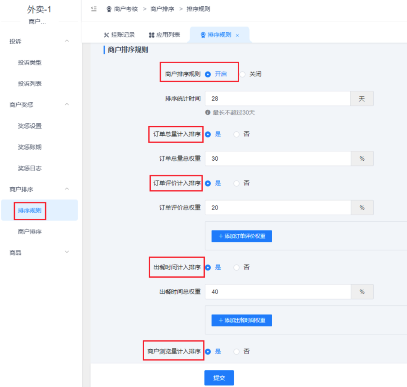407x387 pixels.
Task: Select 关闭 for 商户排序规则
Action: [x=242, y=74]
